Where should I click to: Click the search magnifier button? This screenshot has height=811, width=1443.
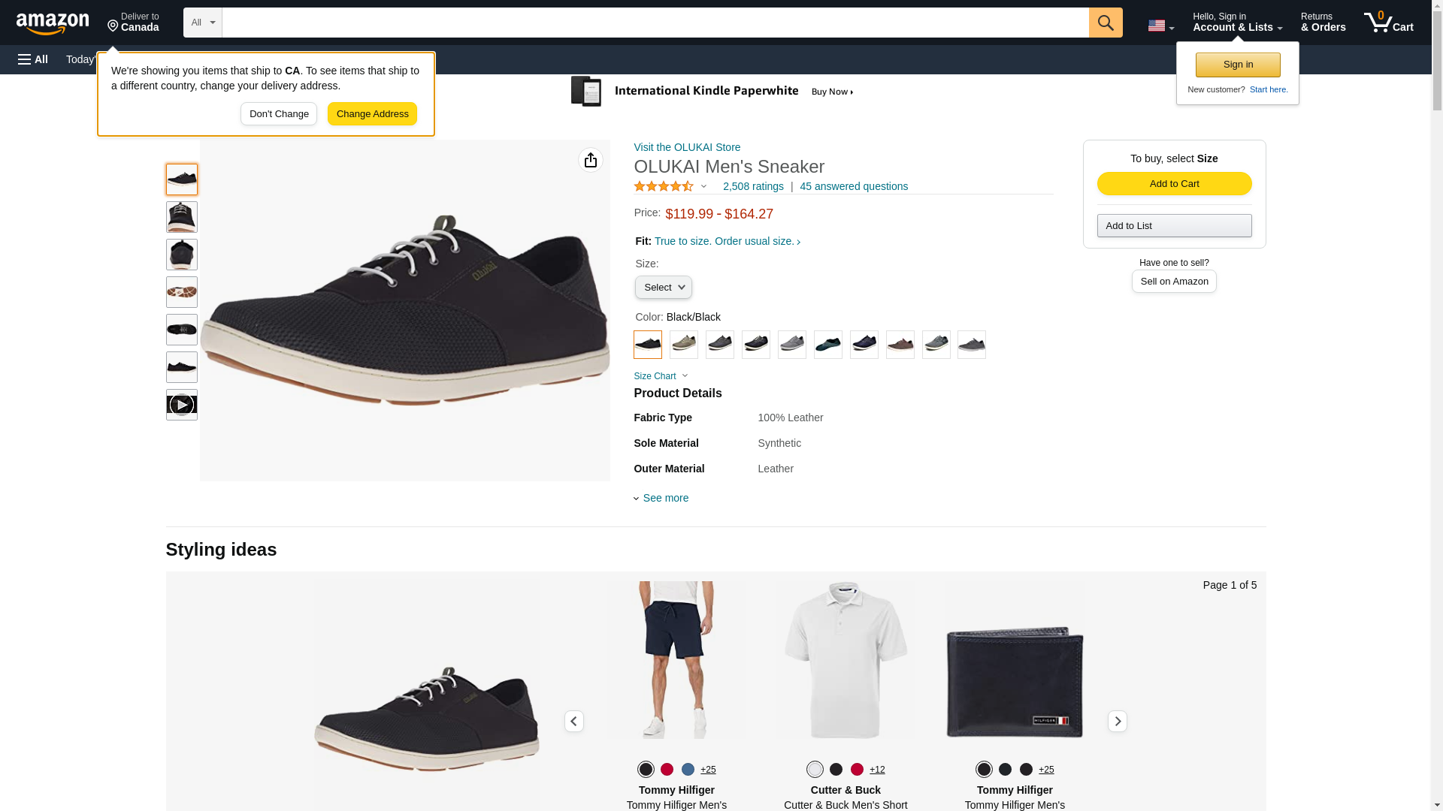tap(1105, 23)
